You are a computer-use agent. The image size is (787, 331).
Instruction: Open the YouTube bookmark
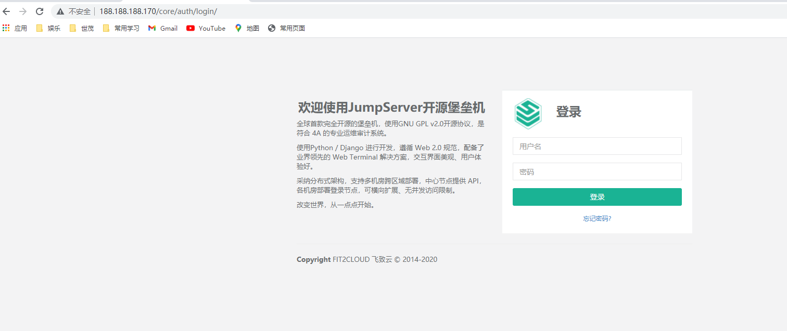click(x=206, y=28)
